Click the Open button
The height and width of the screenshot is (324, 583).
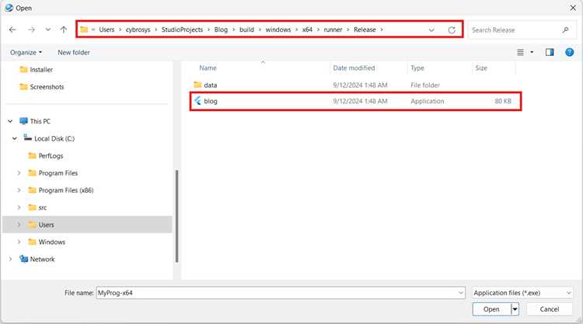(491, 309)
